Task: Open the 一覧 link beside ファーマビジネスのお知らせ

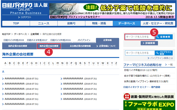Action: coord(169,65)
